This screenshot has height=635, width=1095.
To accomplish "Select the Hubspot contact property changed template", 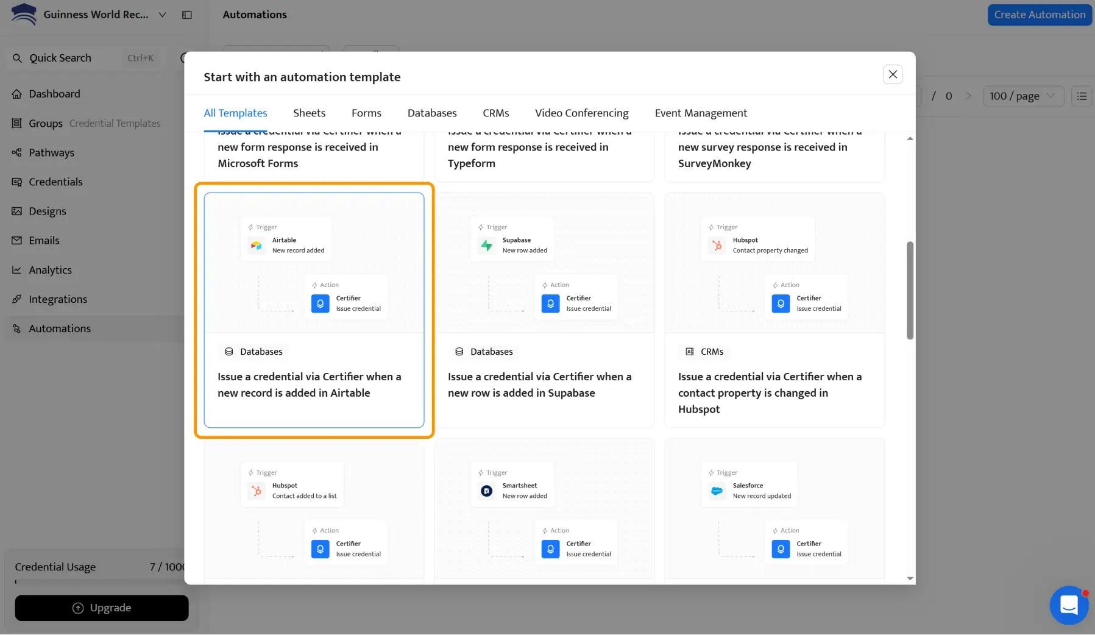I will [774, 310].
